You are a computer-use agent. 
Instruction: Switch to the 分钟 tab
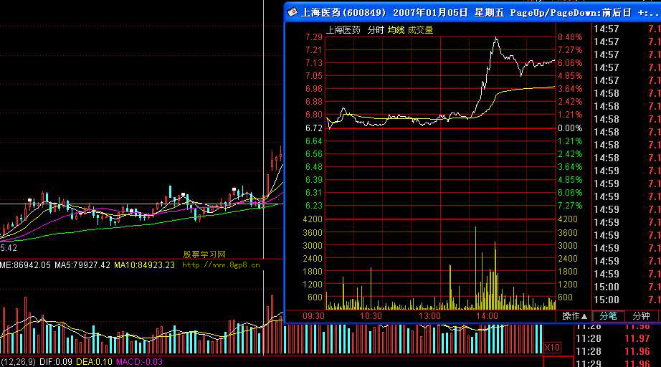[x=642, y=316]
